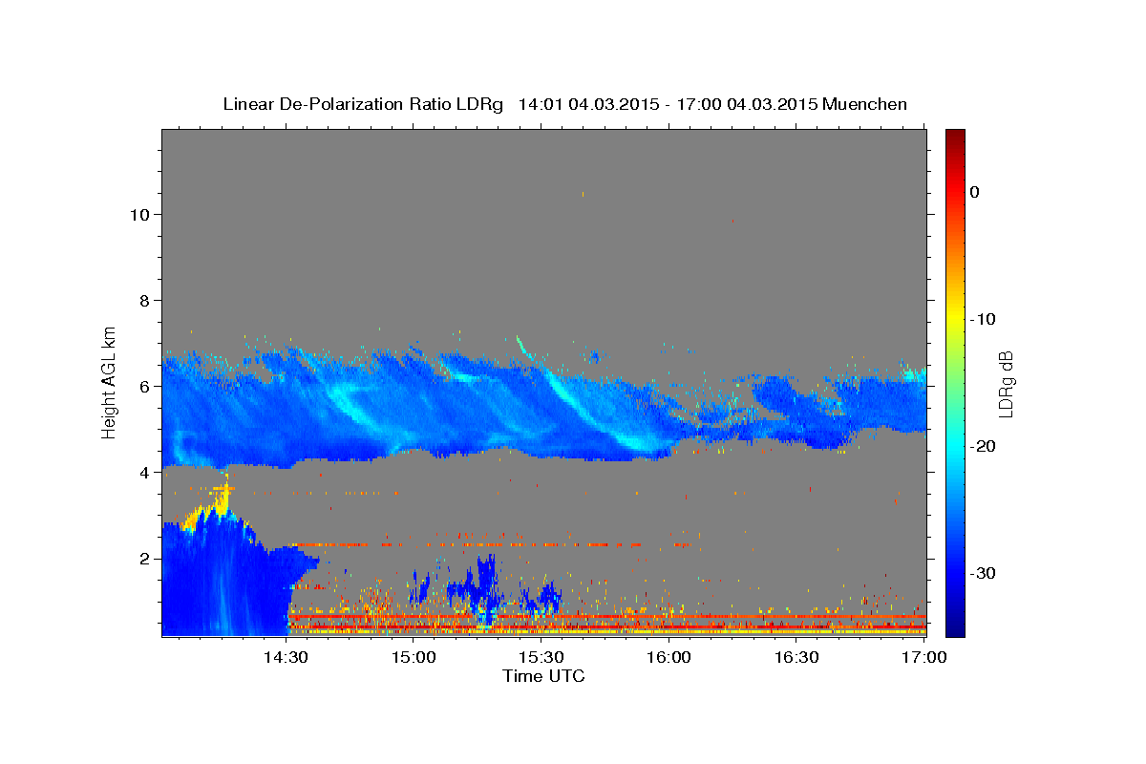Click the 'LDRg dB' colorbar title
Image resolution: width=1146 pixels, height=764 pixels.
[x=1006, y=385]
